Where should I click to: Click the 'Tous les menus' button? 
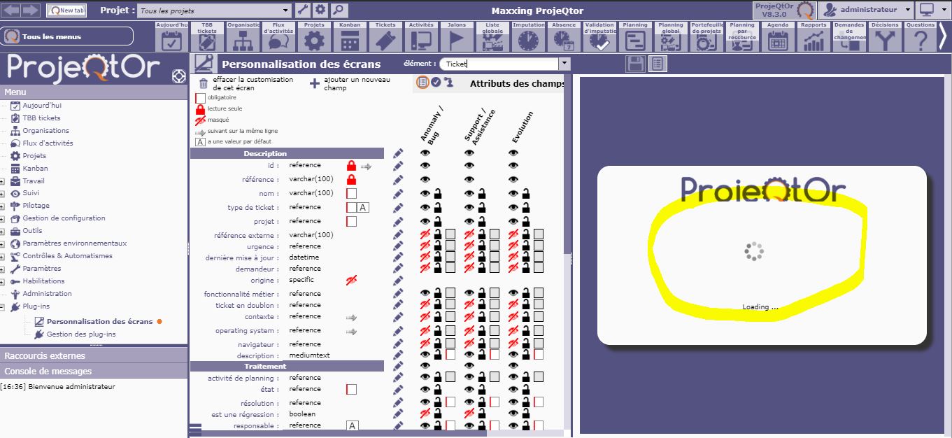pos(67,36)
